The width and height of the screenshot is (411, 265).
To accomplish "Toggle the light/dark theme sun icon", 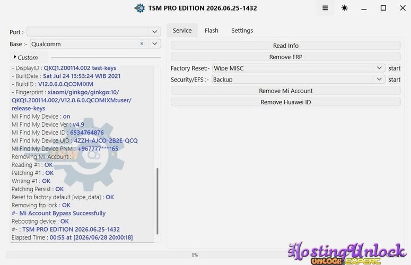I will click(x=344, y=8).
